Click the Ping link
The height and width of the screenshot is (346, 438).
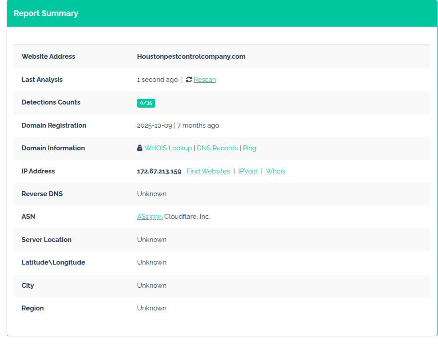(250, 148)
